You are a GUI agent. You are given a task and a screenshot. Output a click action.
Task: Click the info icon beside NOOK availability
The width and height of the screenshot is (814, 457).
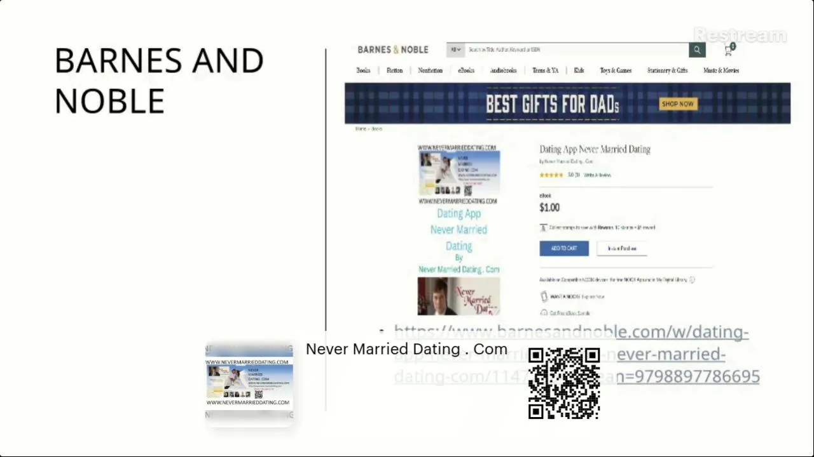693,279
